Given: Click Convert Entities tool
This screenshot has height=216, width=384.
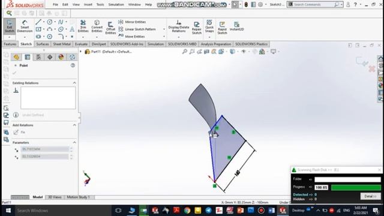Looking at the screenshot, I should [x=97, y=26].
